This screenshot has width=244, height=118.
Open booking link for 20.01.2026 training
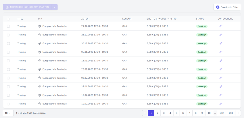click(x=220, y=69)
